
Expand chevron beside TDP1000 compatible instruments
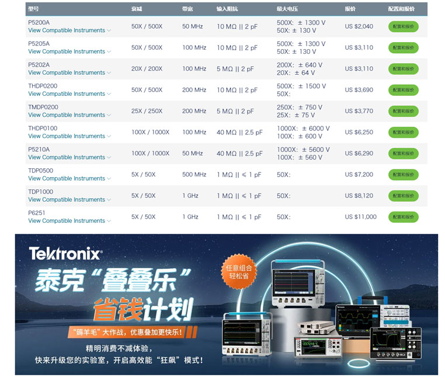[109, 200]
